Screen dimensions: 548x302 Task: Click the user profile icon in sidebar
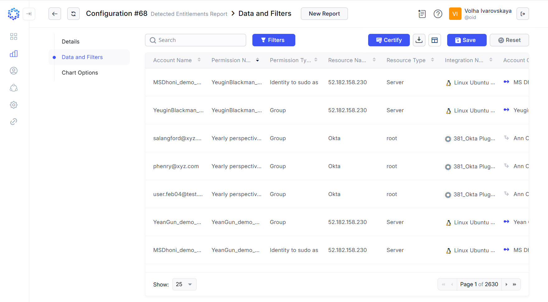(14, 71)
